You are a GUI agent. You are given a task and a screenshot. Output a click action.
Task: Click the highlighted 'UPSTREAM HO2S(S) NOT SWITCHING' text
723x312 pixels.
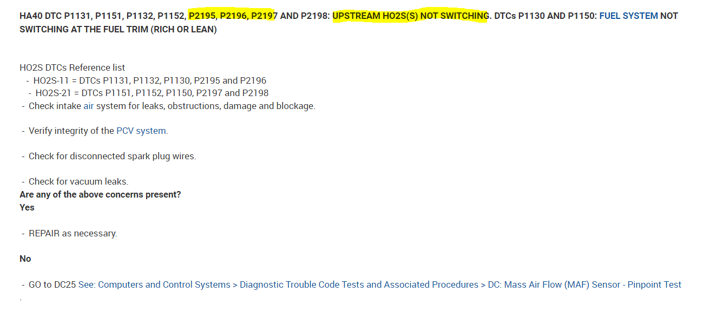[410, 16]
